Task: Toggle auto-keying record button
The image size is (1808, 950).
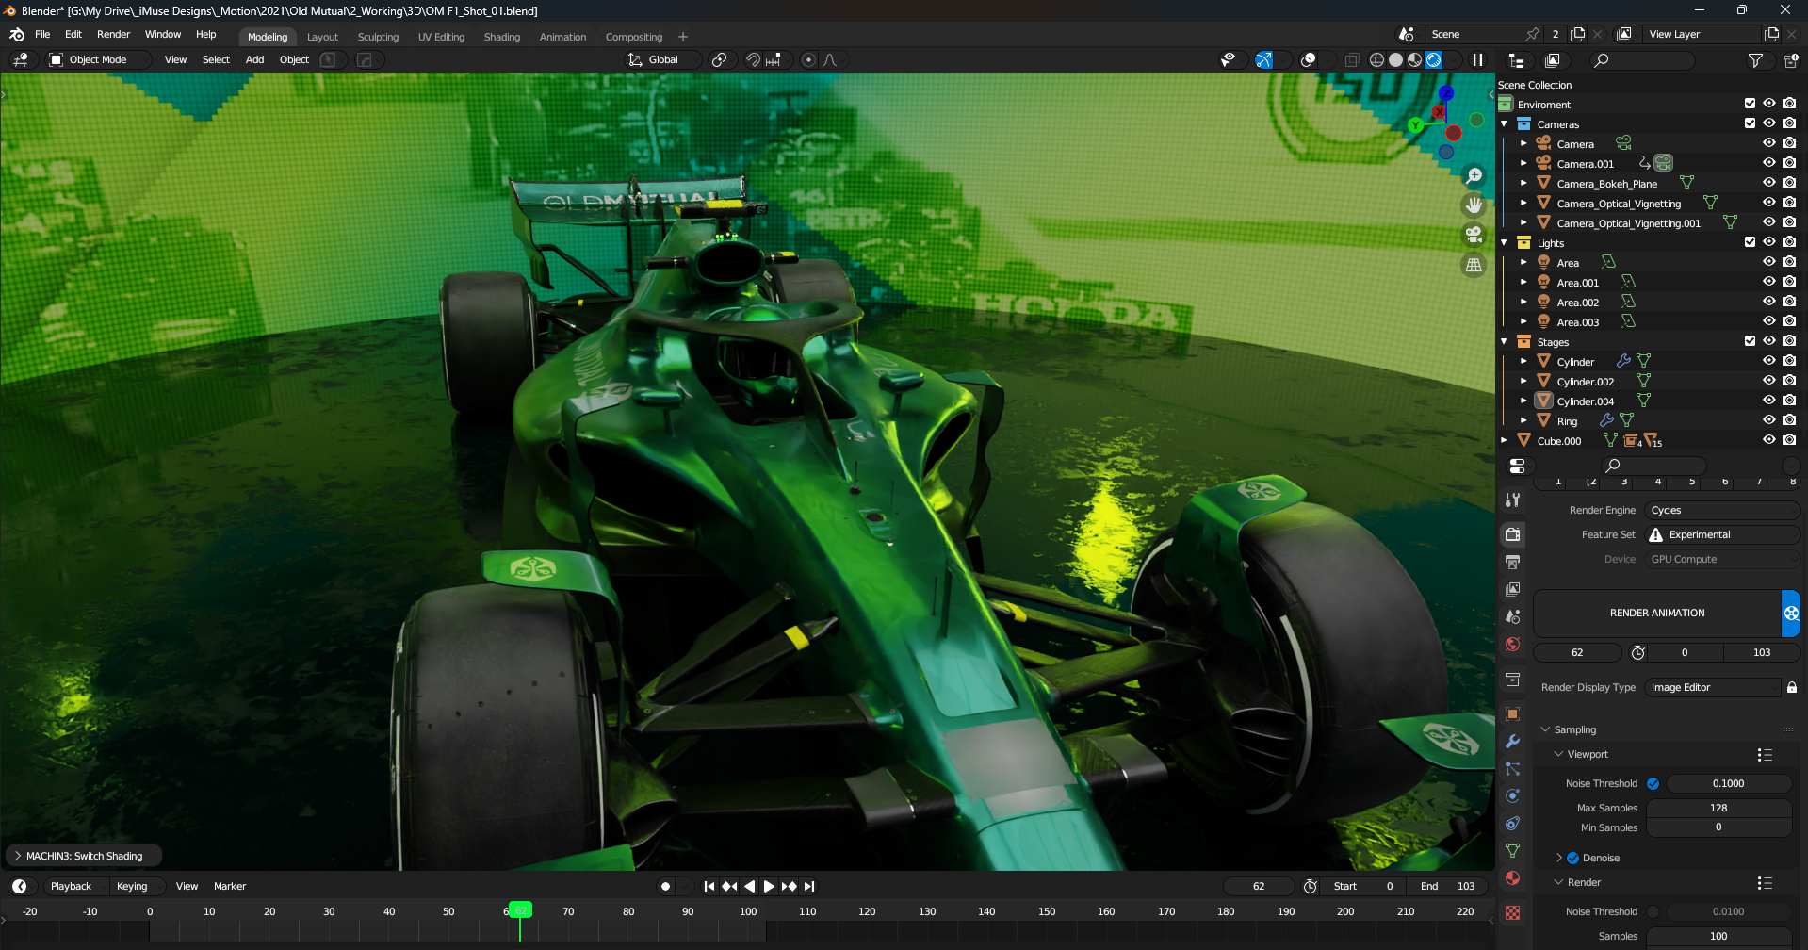Action: click(665, 886)
